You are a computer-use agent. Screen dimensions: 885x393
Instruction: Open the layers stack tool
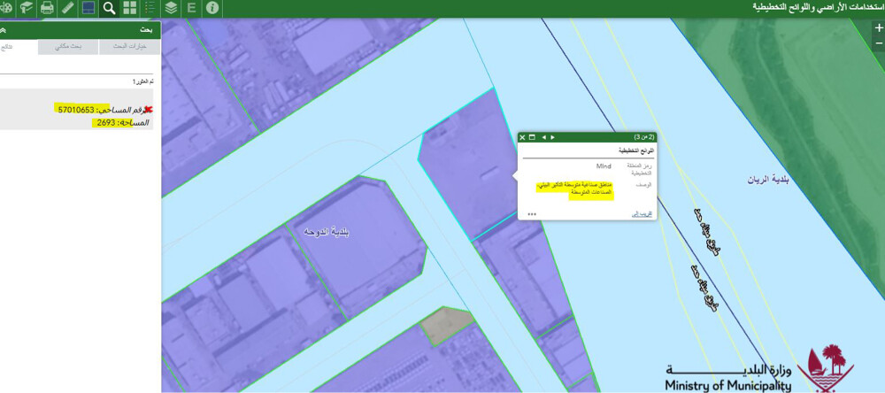point(171,8)
